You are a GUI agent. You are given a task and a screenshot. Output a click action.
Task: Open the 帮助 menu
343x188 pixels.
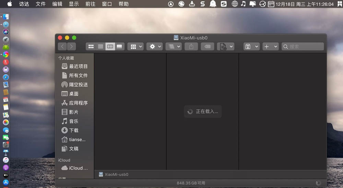coord(123,4)
